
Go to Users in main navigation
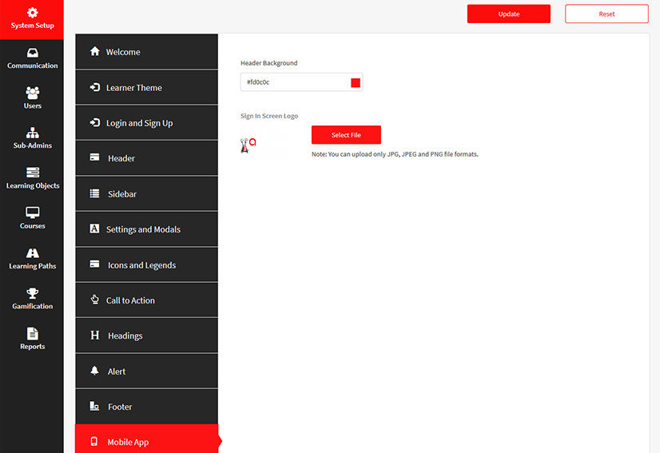tap(33, 98)
